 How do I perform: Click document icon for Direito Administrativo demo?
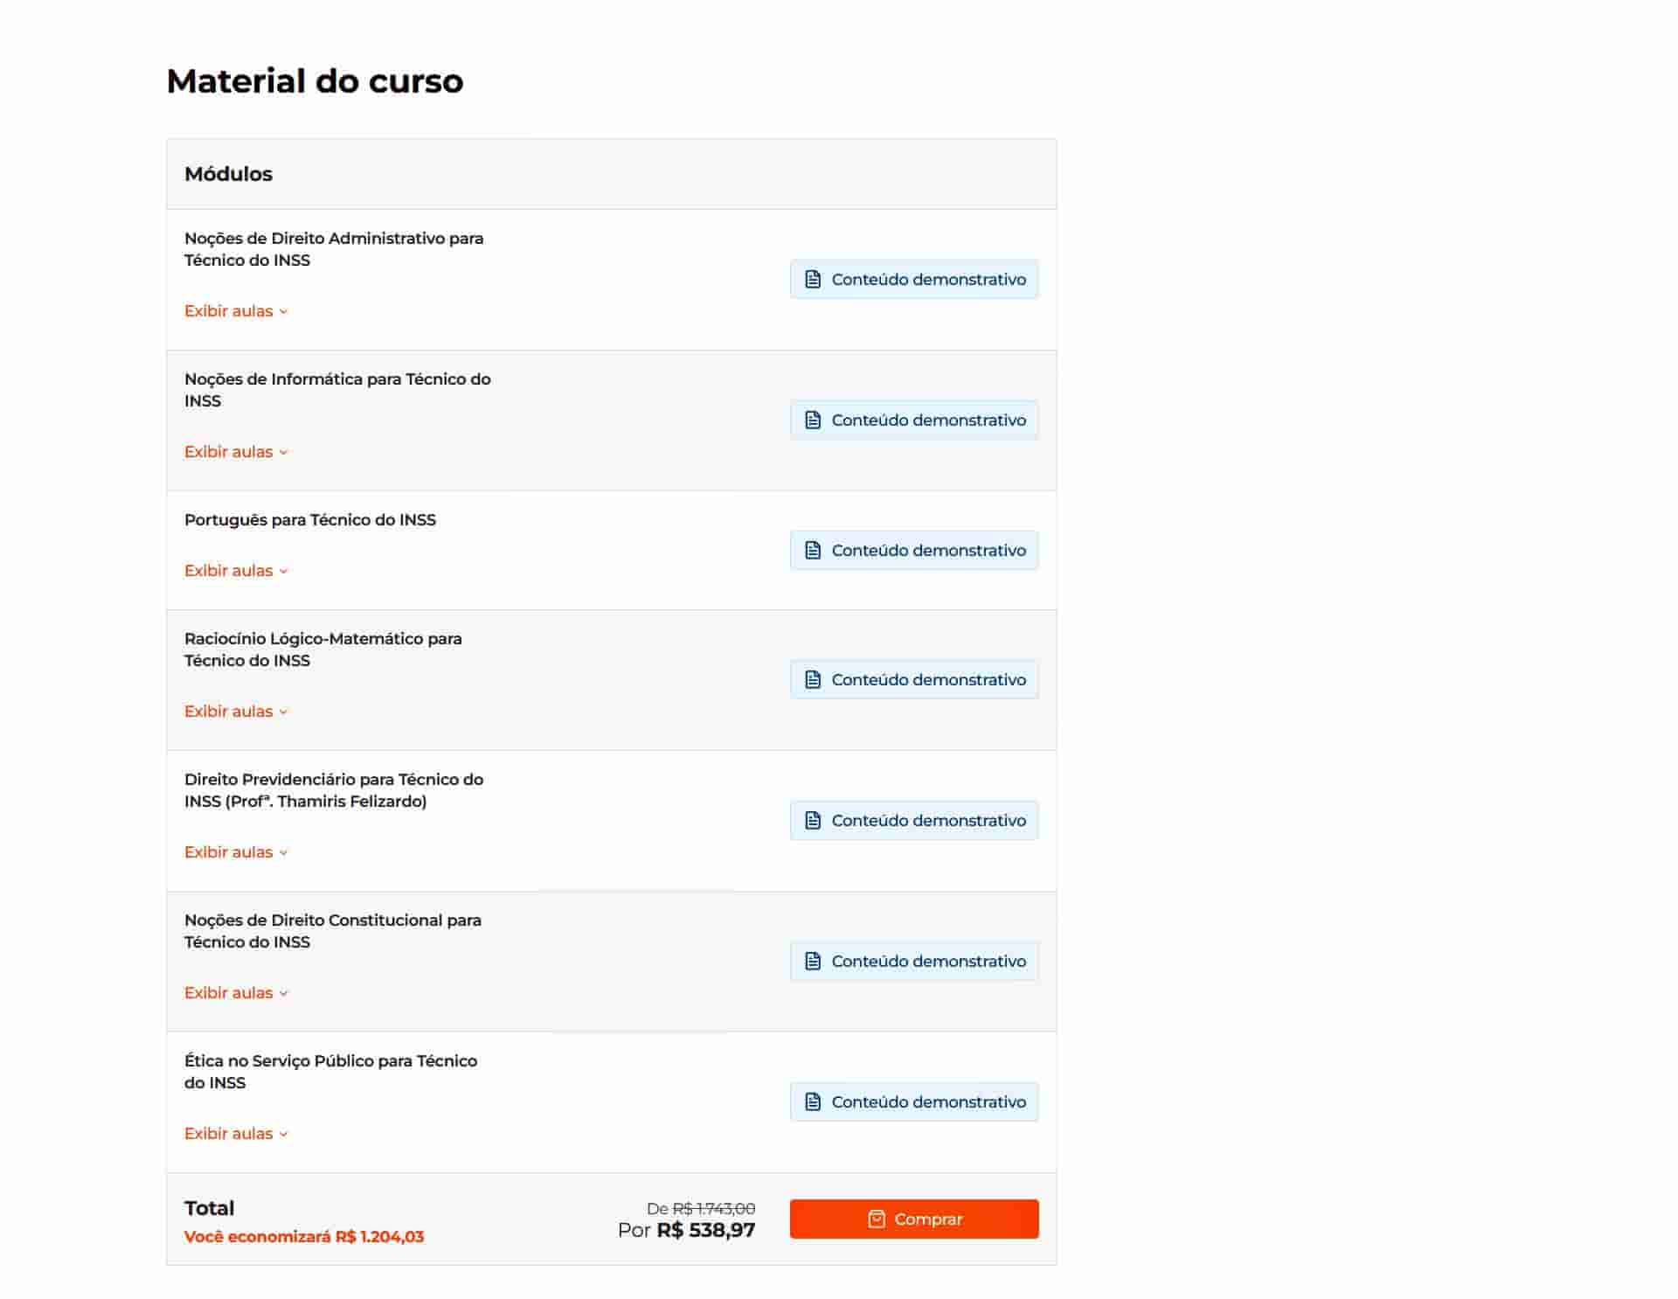point(813,280)
